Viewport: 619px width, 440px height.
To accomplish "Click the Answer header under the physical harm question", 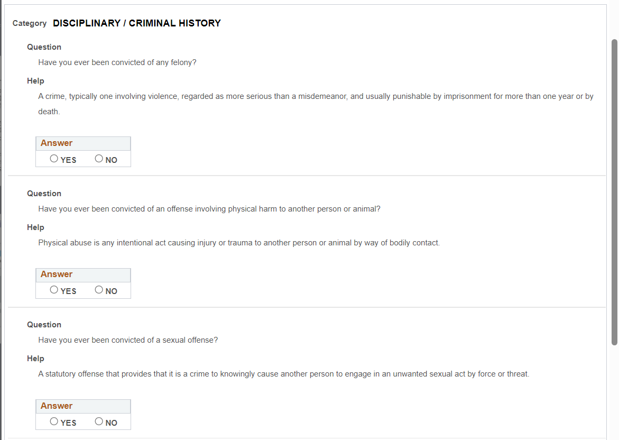I will click(x=57, y=274).
